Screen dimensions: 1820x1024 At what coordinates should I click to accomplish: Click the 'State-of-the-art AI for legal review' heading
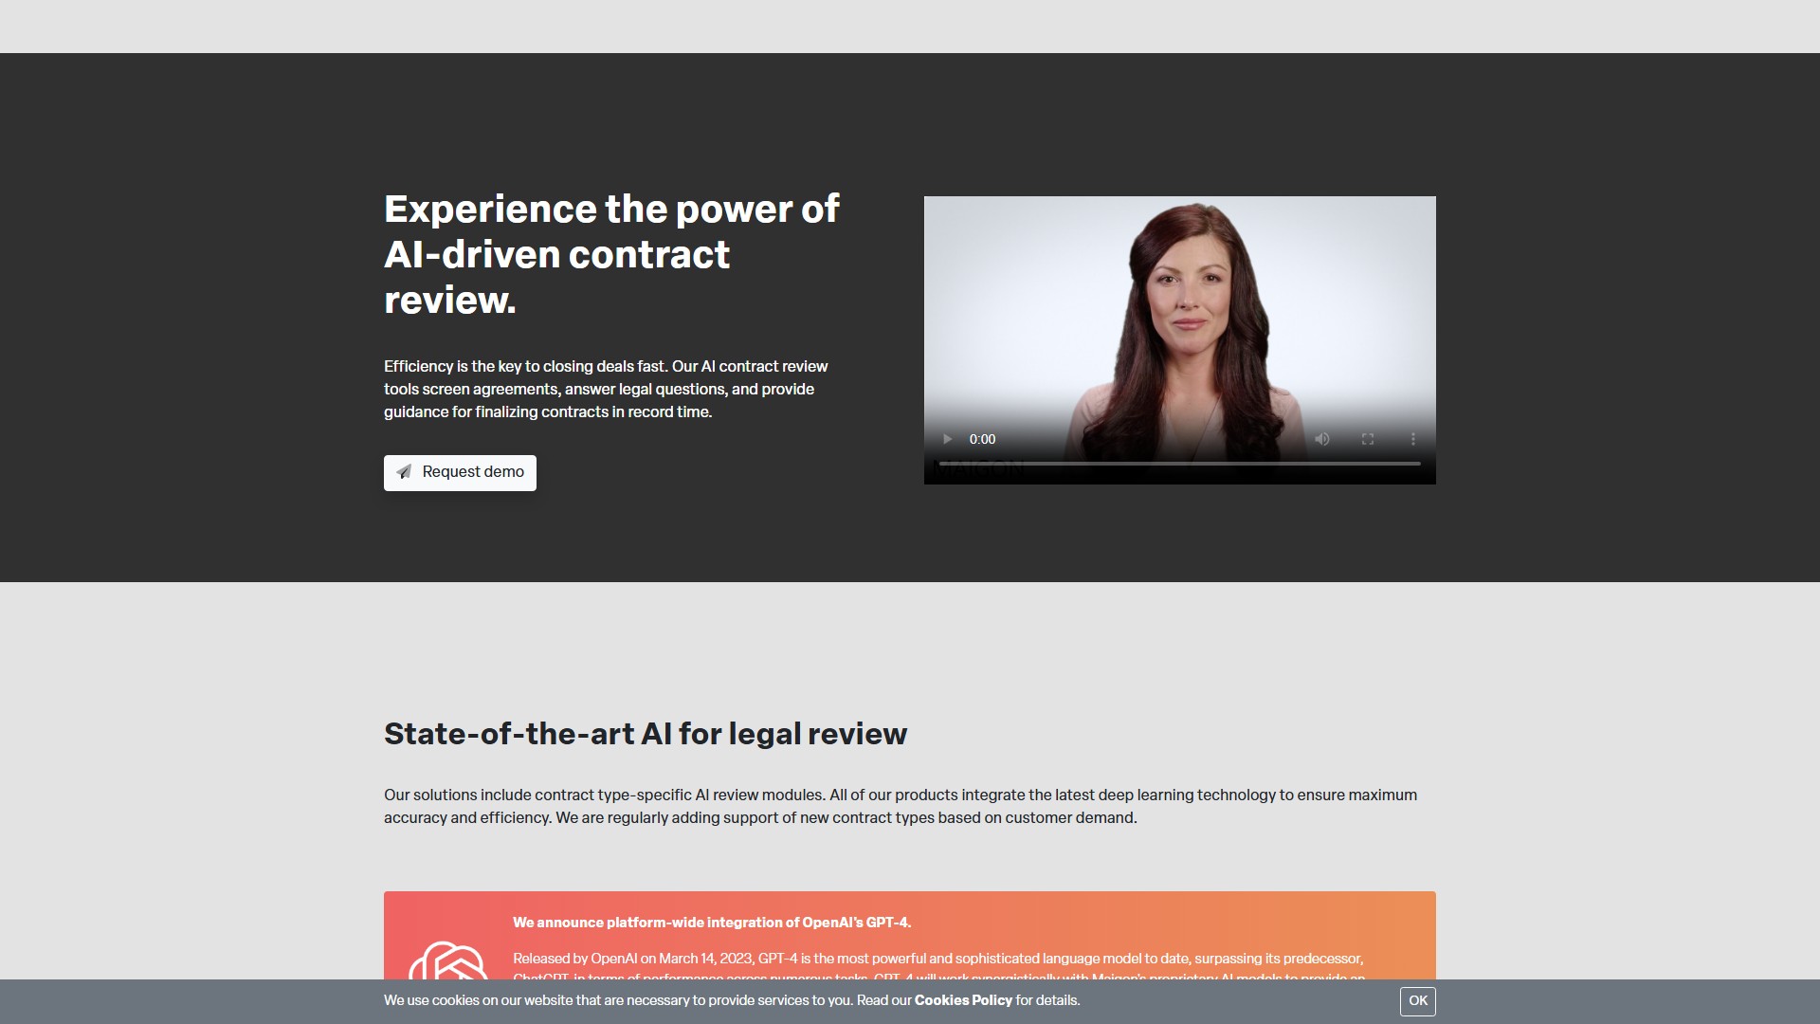click(x=645, y=734)
